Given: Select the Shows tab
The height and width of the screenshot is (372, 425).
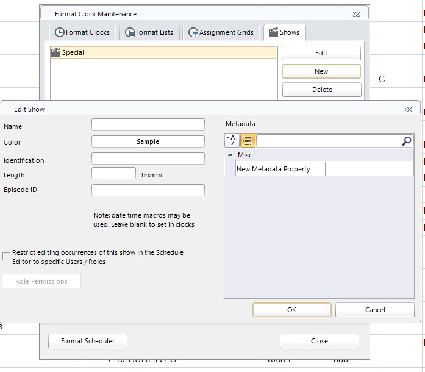Looking at the screenshot, I should tap(284, 32).
